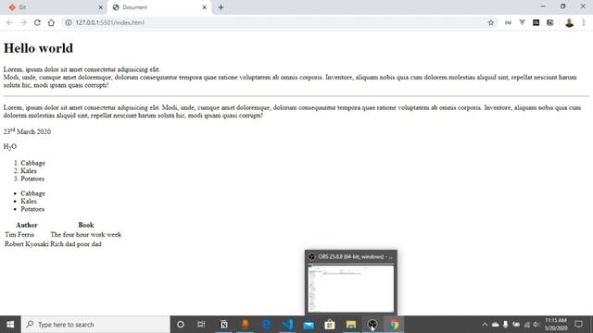Screen dimensions: 593x333
Task: Click the Robert Kyosaki table cell
Action: 27,244
